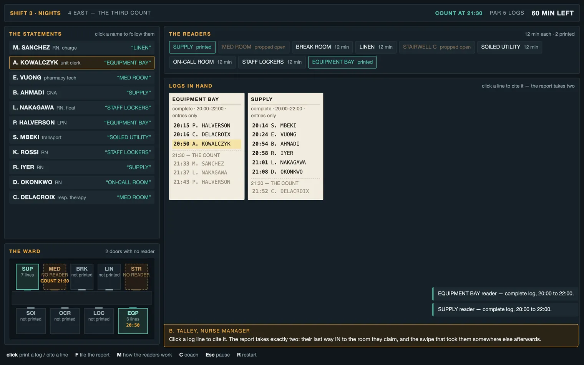The height and width of the screenshot is (365, 584).
Task: Select the SOI room on ward map
Action: pos(31,321)
